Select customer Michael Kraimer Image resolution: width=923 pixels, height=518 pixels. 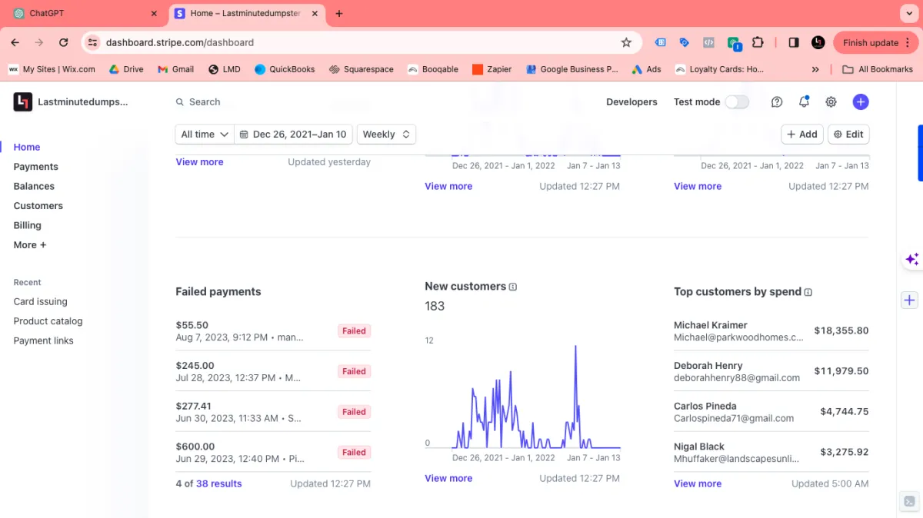click(x=771, y=331)
